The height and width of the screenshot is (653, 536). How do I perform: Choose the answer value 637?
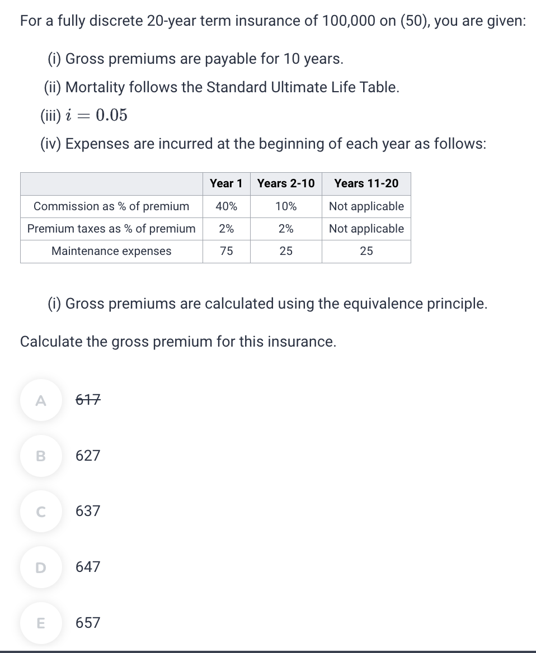tap(87, 512)
